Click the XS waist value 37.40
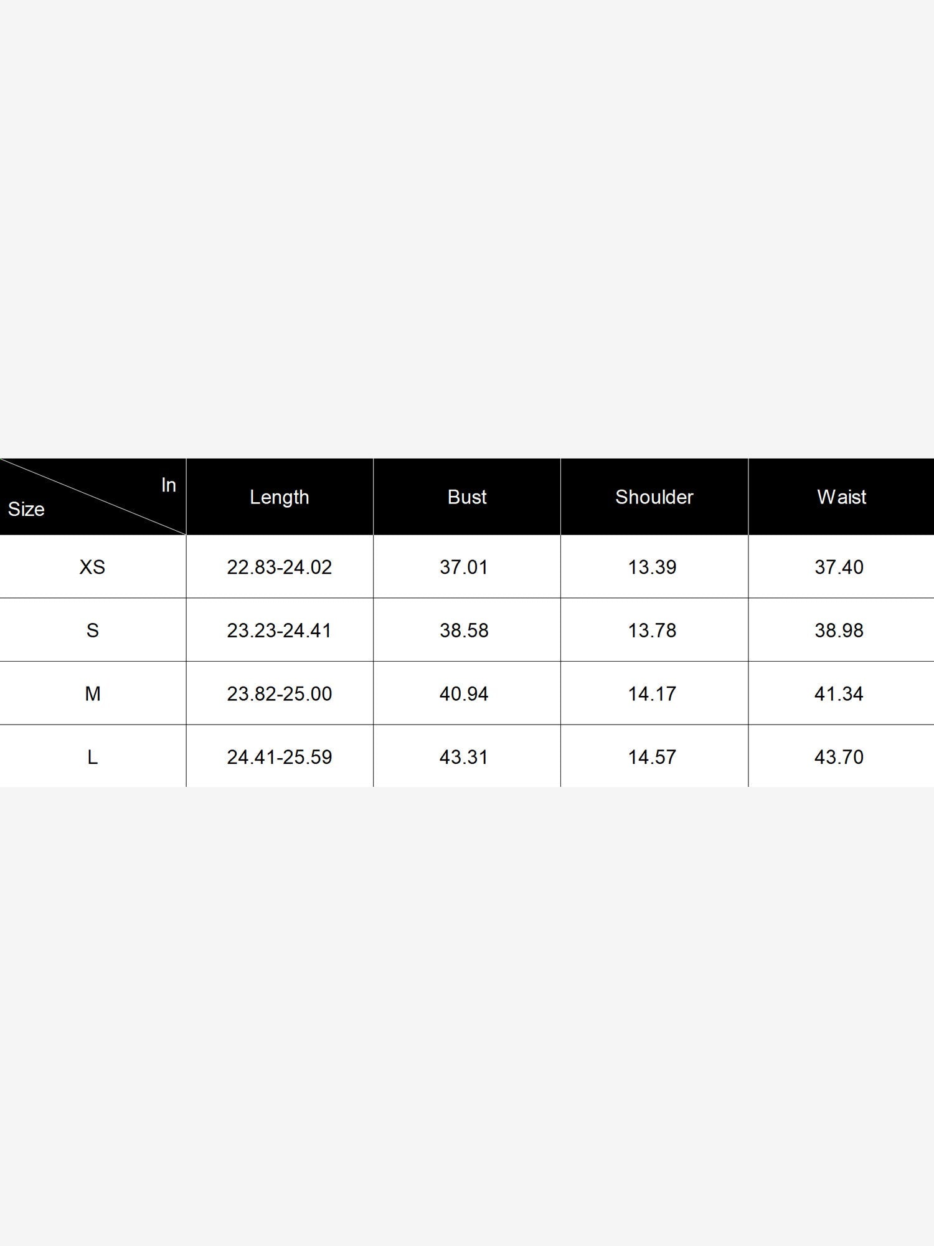Viewport: 934px width, 1246px height. click(x=839, y=567)
